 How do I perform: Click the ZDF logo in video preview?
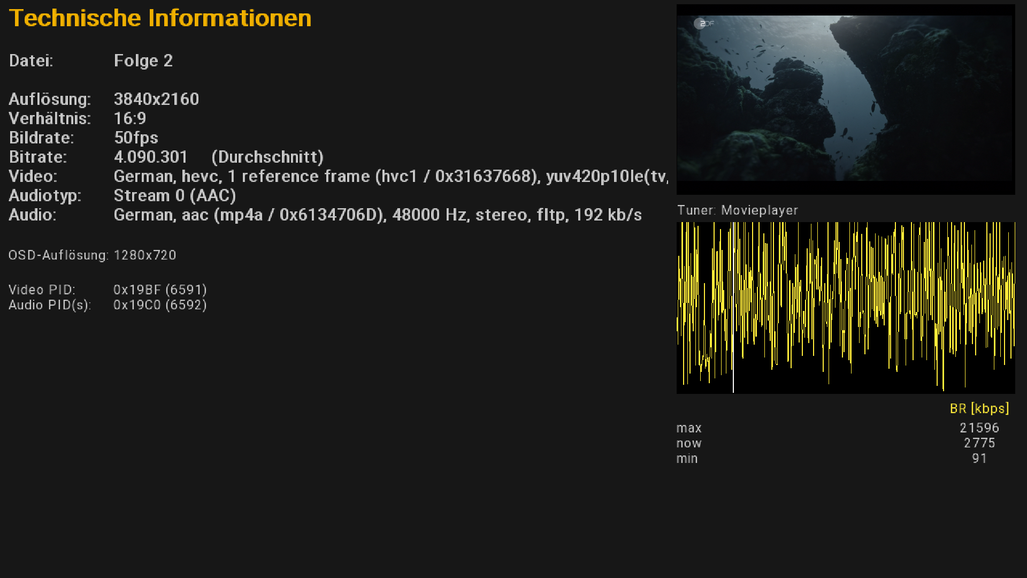point(704,24)
